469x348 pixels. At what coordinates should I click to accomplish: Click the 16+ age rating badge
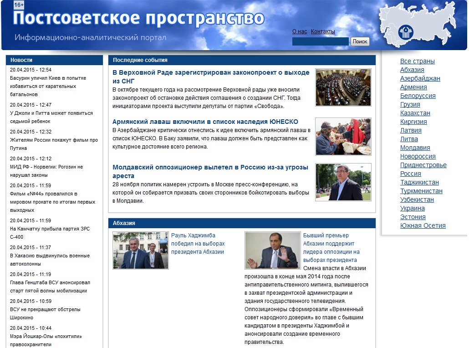click(19, 5)
